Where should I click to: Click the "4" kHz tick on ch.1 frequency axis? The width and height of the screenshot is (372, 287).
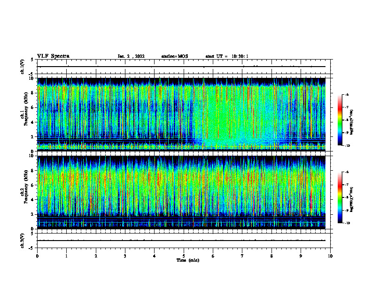click(x=33, y=122)
